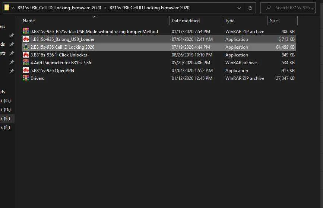Click the B315s-936 Cell ID Locking Firmware 2020 breadcrumb

149,8
